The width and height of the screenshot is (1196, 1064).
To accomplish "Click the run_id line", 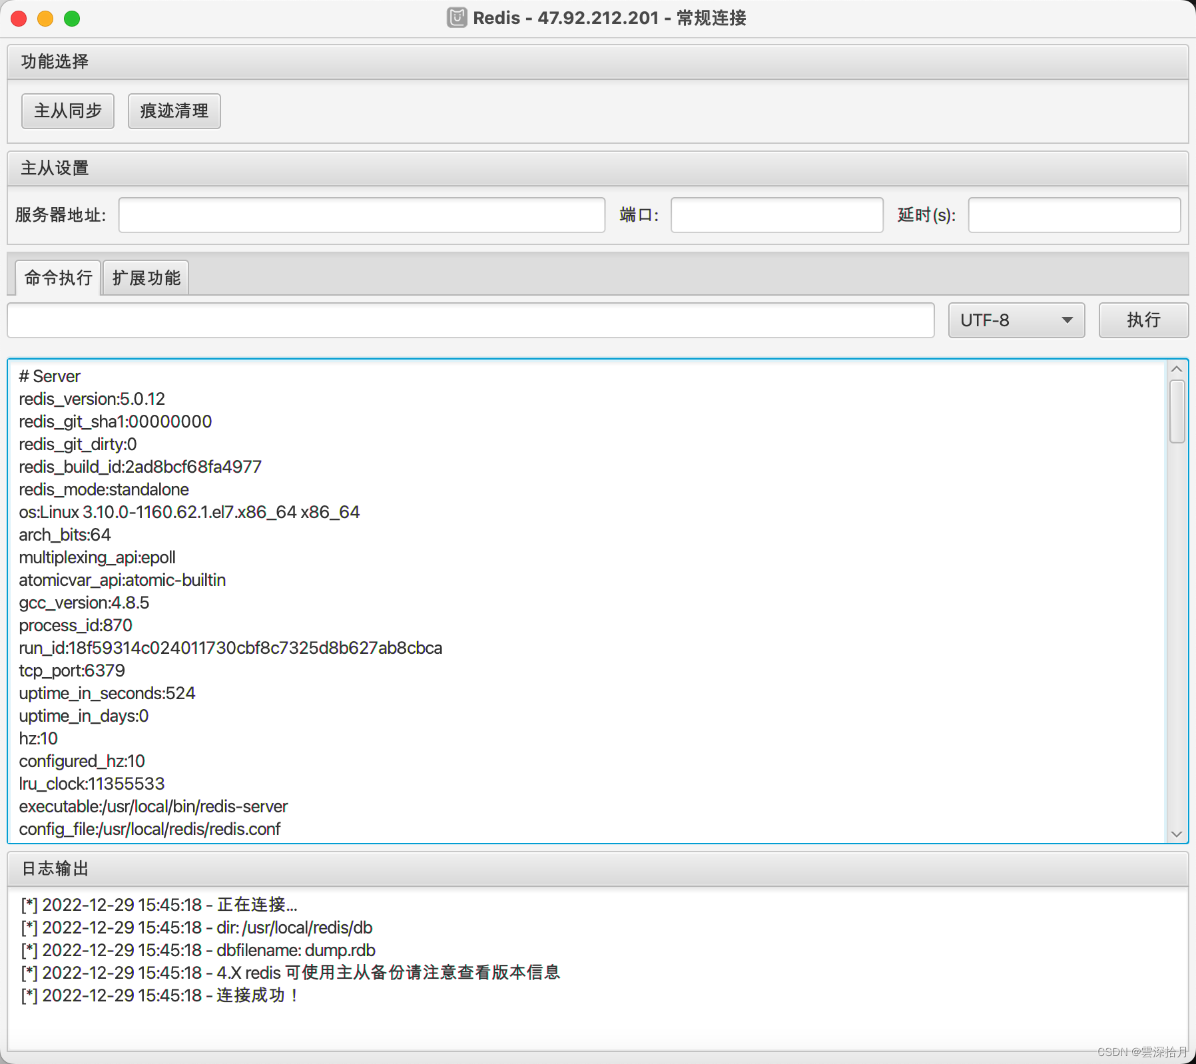I will point(230,648).
